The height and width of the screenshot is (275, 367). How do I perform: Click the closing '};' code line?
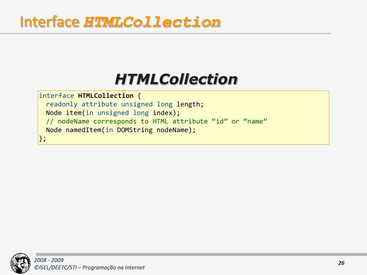coord(43,139)
